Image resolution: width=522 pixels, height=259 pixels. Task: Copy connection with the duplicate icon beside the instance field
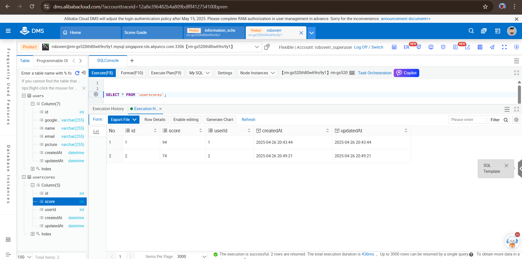[x=267, y=47]
